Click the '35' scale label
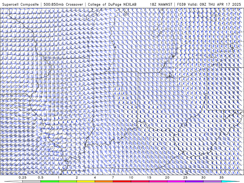Image resolution: width=244 pixels, height=183 pixels. 221,178
